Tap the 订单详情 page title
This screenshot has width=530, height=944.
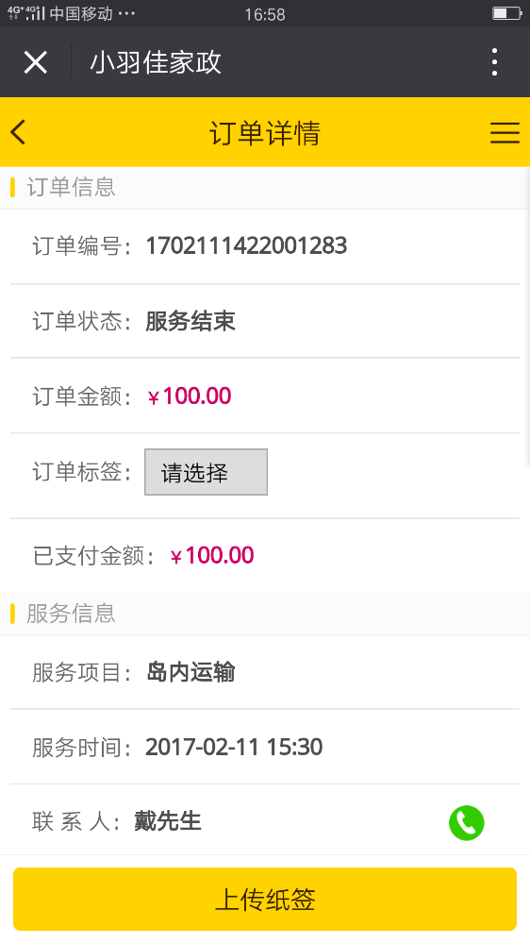[265, 132]
